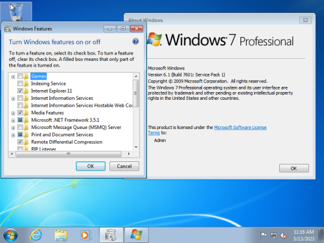
Task: Click the Games folder icon
Action: tap(26, 76)
